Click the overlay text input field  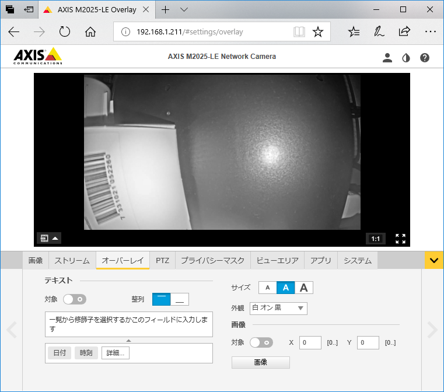click(129, 324)
